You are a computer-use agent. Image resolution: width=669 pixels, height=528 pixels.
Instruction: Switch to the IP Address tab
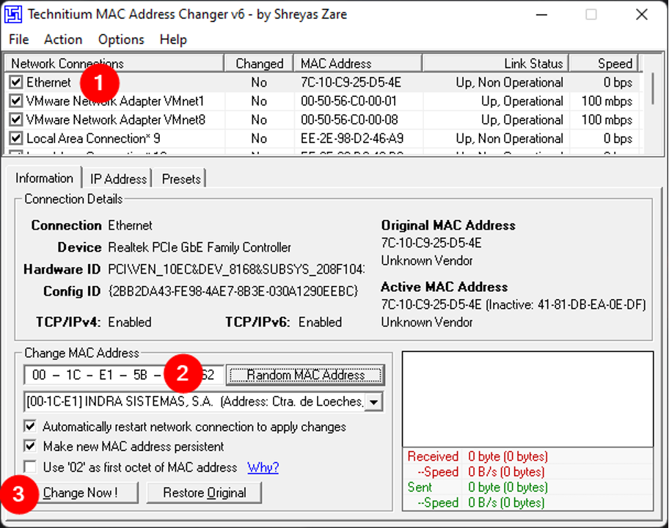tap(118, 178)
